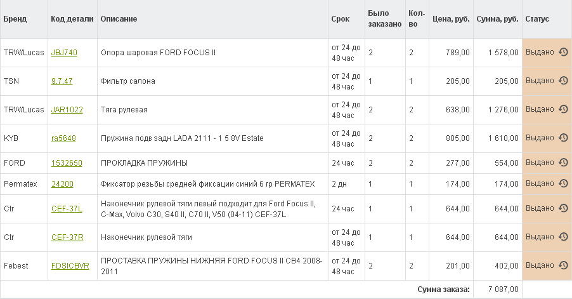Image resolution: width=572 pixels, height=299 pixels.
Task: View status history for Permatex 24200
Action: click(562, 184)
